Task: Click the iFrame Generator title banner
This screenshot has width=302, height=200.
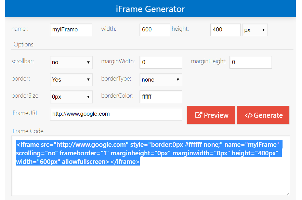Action: (150, 9)
